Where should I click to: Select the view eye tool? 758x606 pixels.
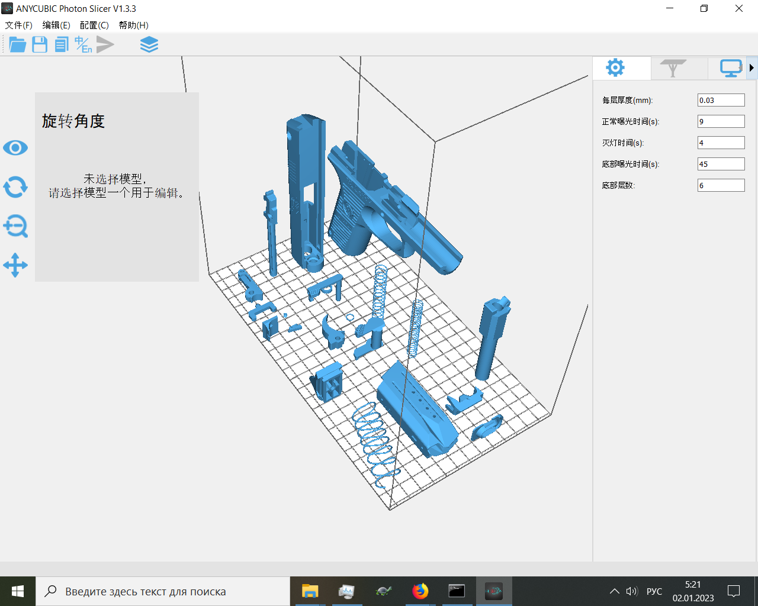pyautogui.click(x=15, y=147)
